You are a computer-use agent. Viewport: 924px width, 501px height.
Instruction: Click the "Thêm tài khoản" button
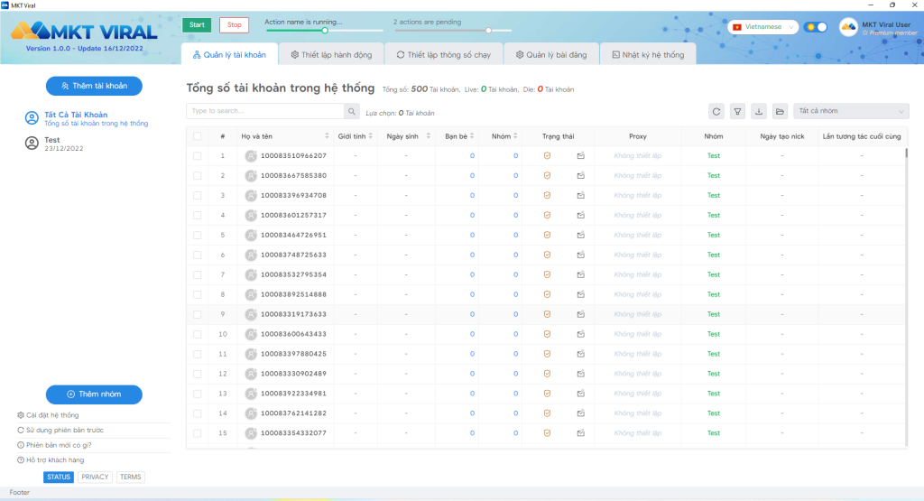click(x=94, y=86)
